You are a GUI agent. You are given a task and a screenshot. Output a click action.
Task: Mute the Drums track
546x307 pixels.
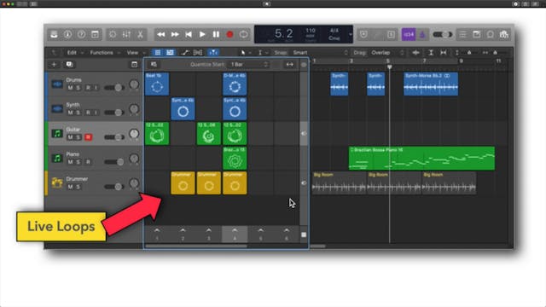pyautogui.click(x=70, y=88)
